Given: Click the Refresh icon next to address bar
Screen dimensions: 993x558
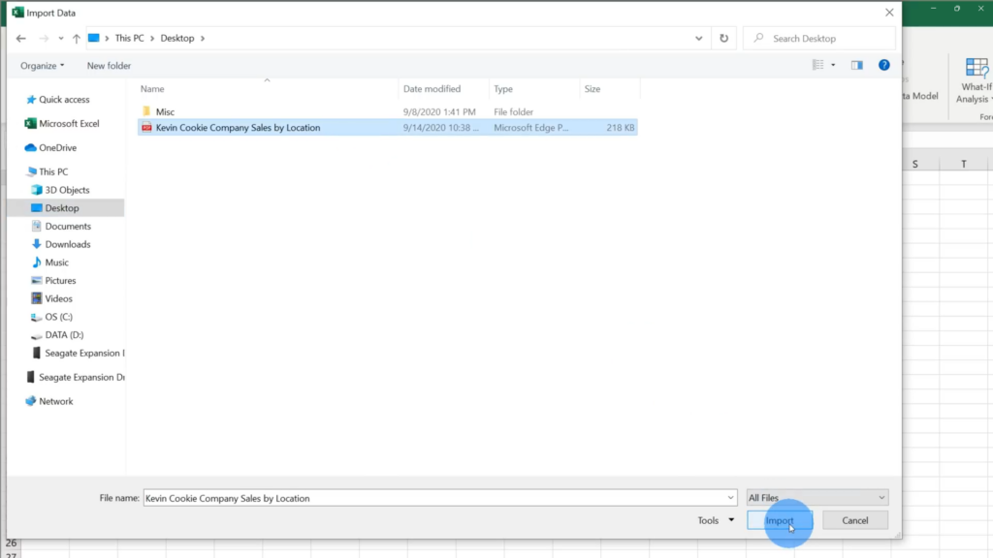Looking at the screenshot, I should tap(723, 38).
